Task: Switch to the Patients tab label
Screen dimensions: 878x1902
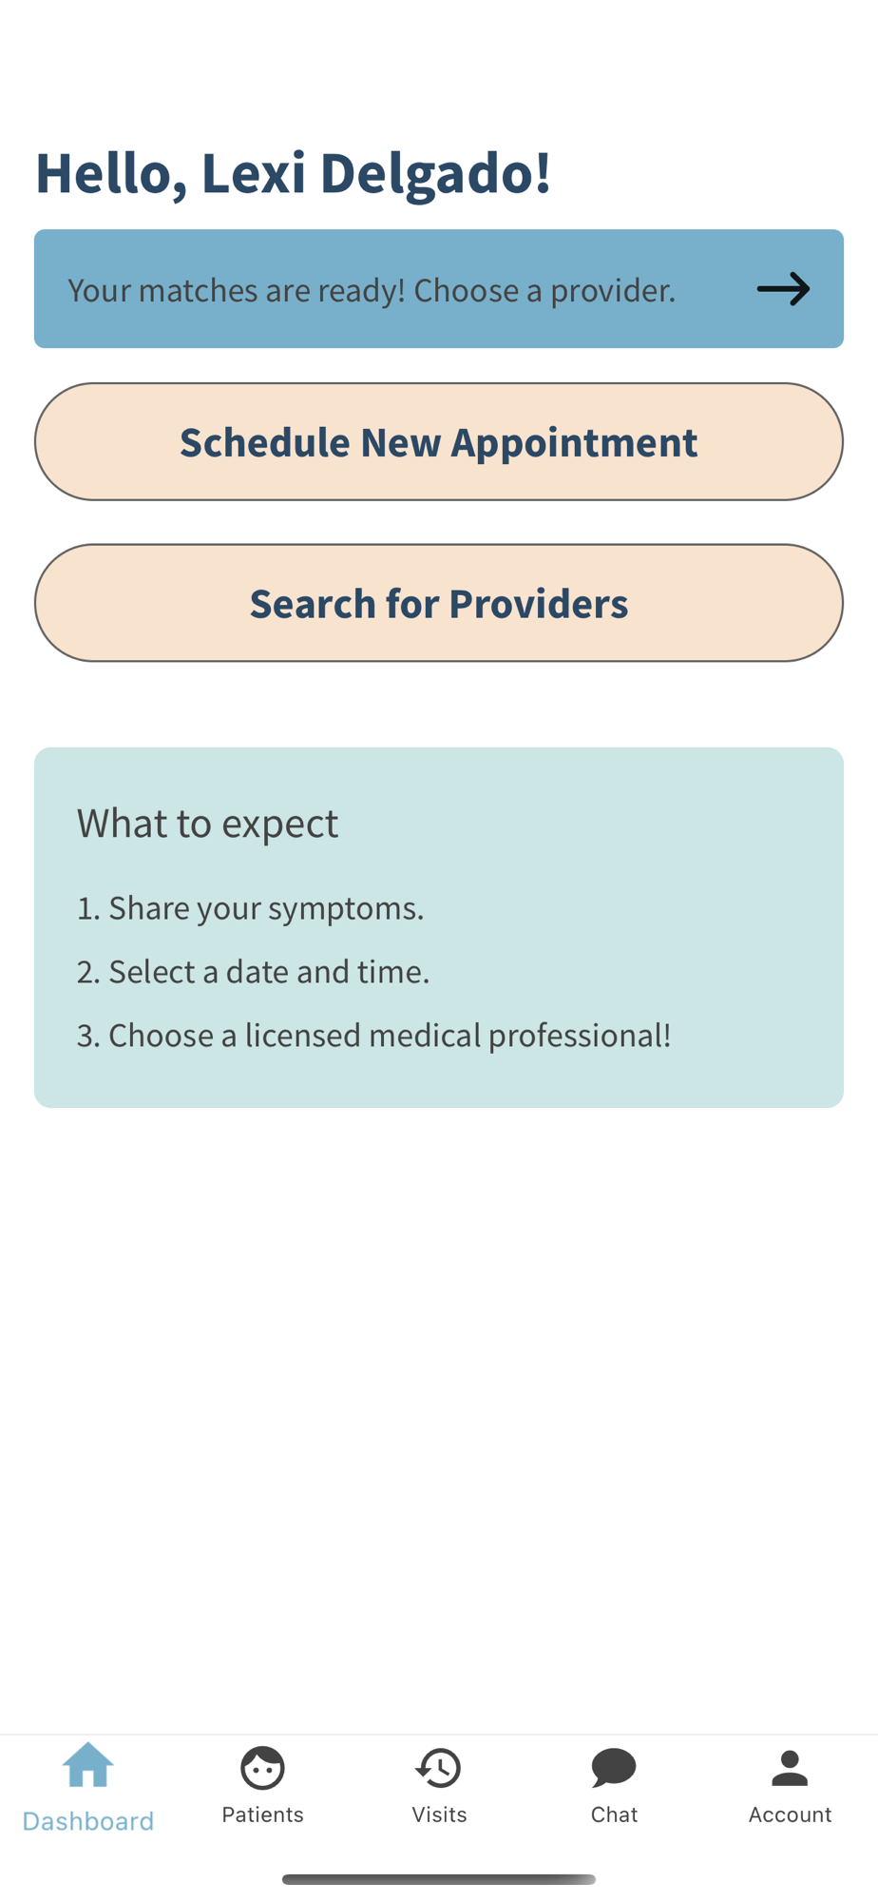Action: [263, 1815]
